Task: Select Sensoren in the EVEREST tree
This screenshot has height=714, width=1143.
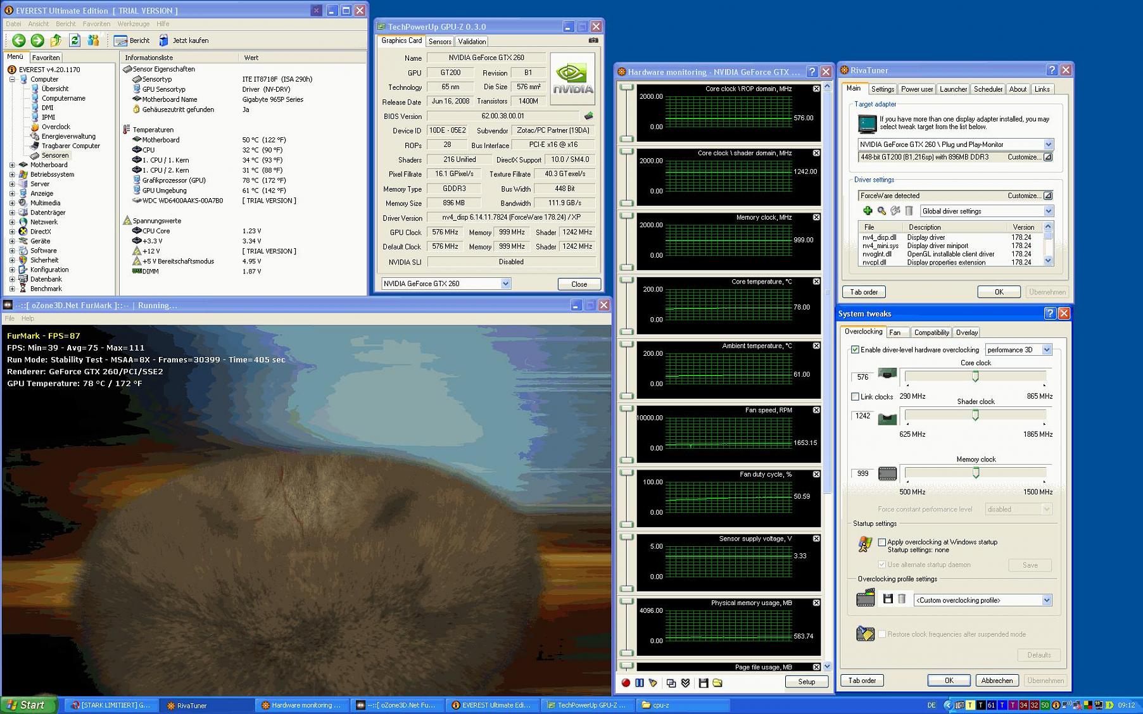Action: tap(55, 155)
